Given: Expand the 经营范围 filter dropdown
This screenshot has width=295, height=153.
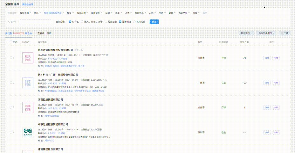Looking at the screenshot, I should pos(25,13).
